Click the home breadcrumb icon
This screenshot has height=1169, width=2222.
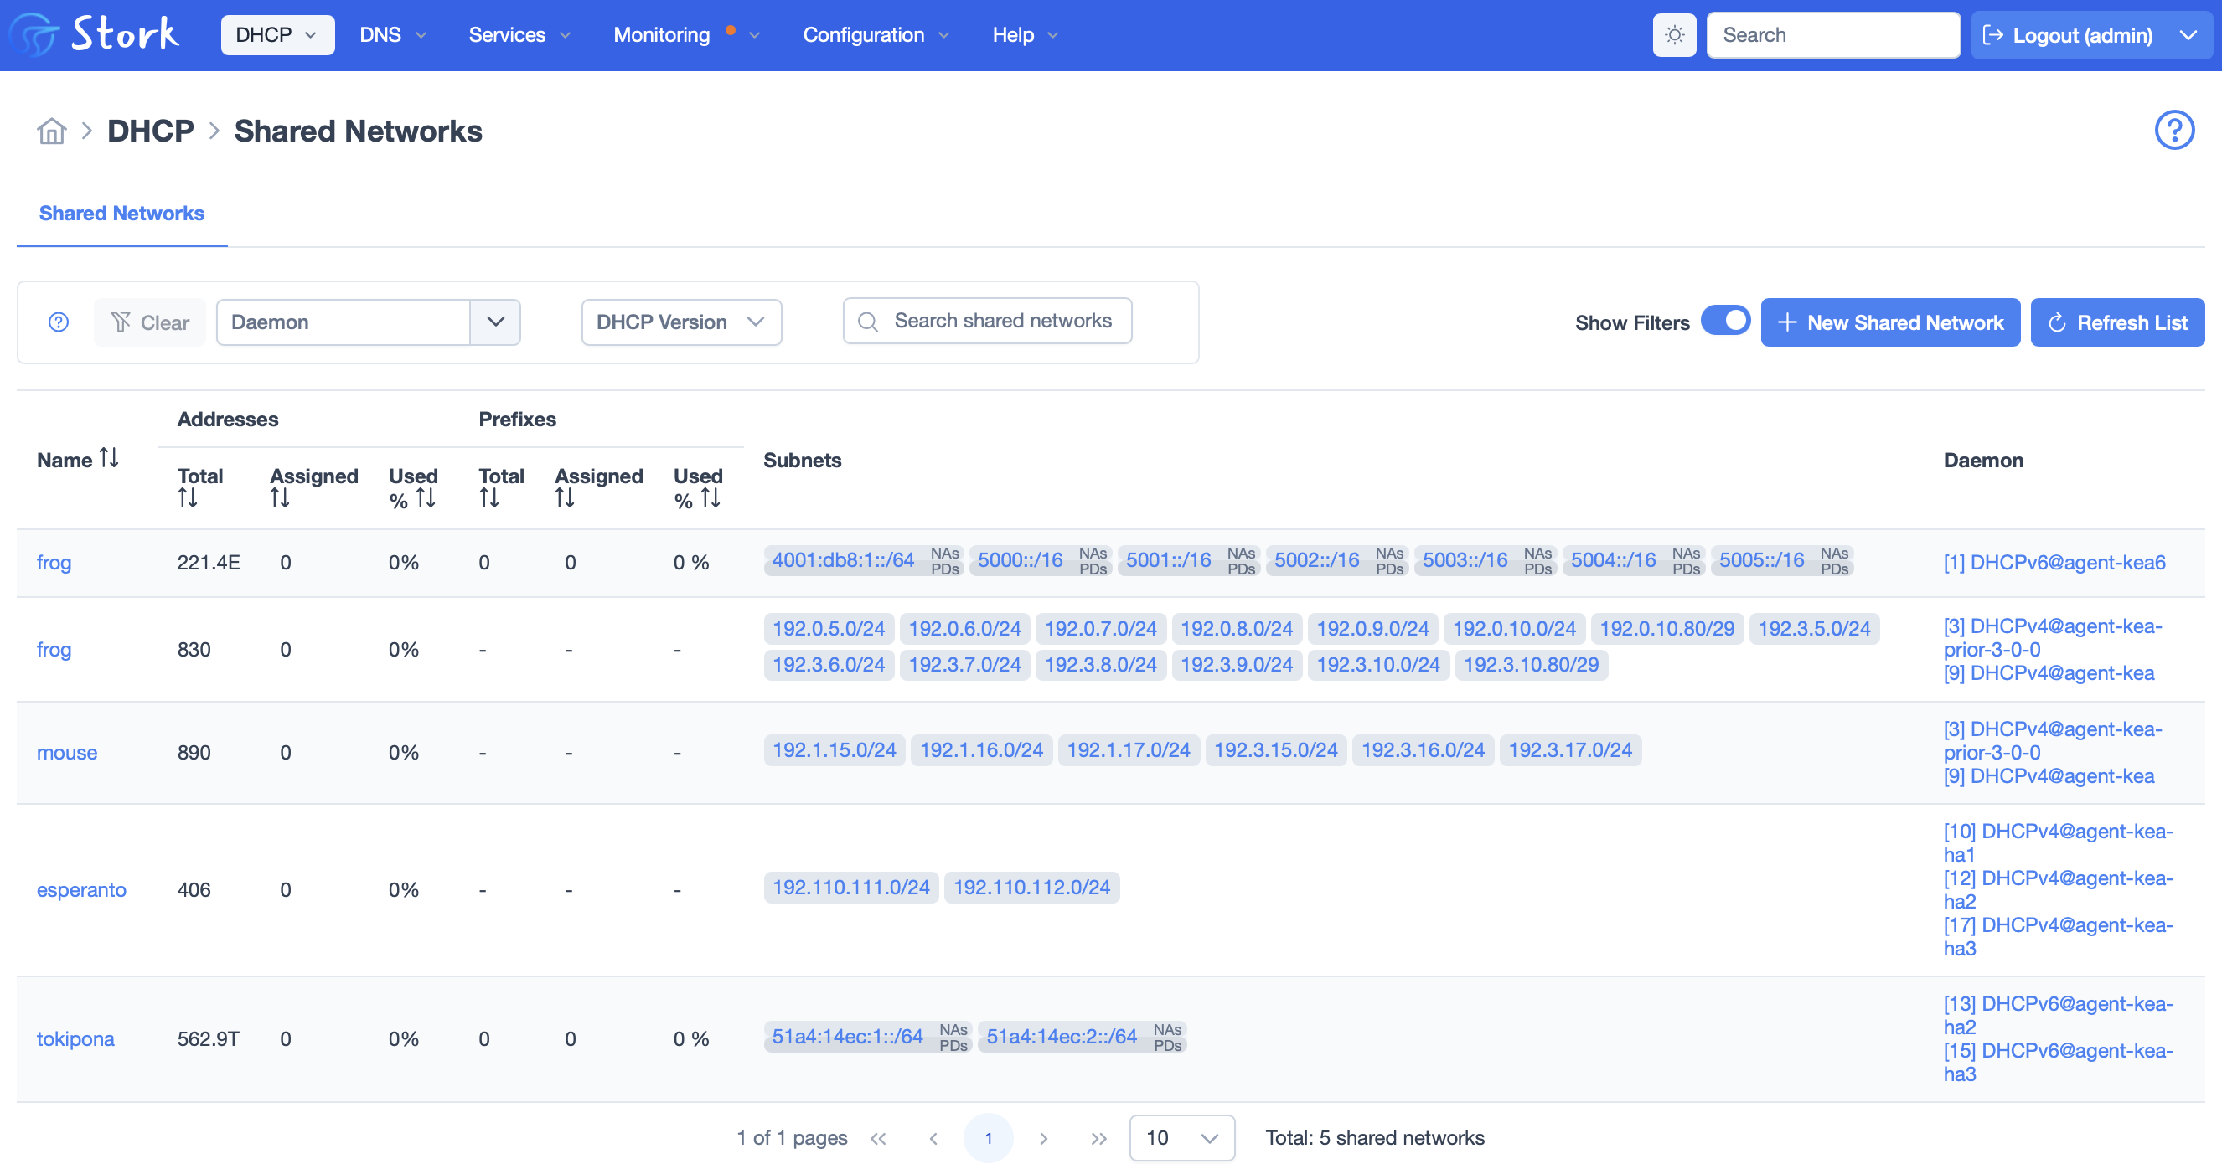point(51,130)
